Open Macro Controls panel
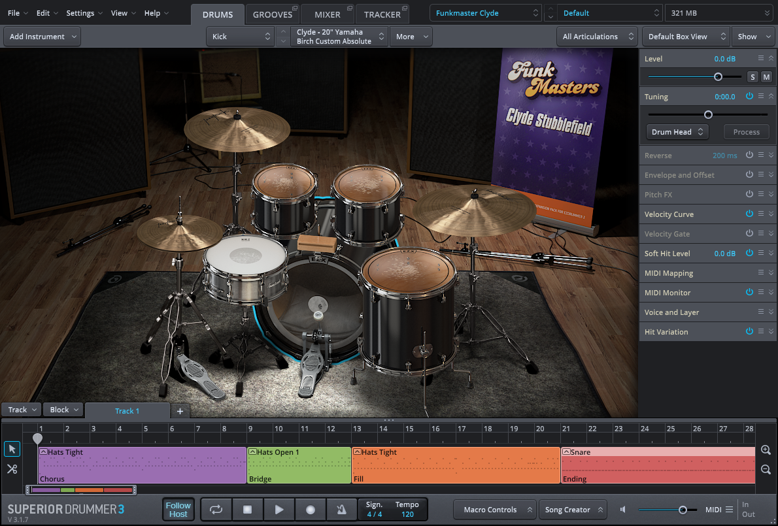778x526 pixels. 495,510
